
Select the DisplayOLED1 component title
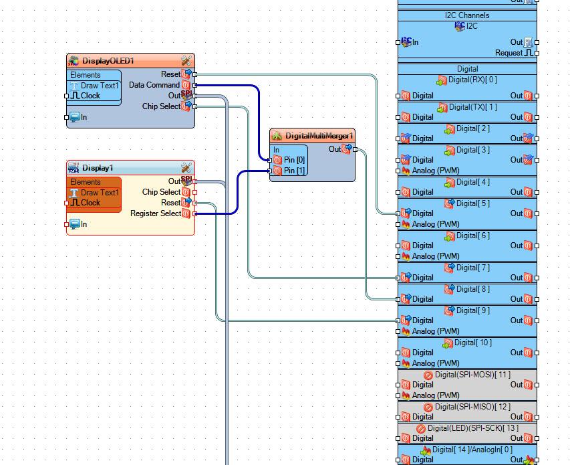pyautogui.click(x=108, y=61)
